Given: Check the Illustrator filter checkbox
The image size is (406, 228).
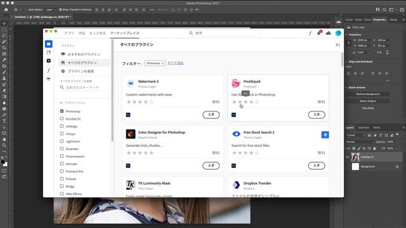Looking at the screenshot, I should pos(62,149).
